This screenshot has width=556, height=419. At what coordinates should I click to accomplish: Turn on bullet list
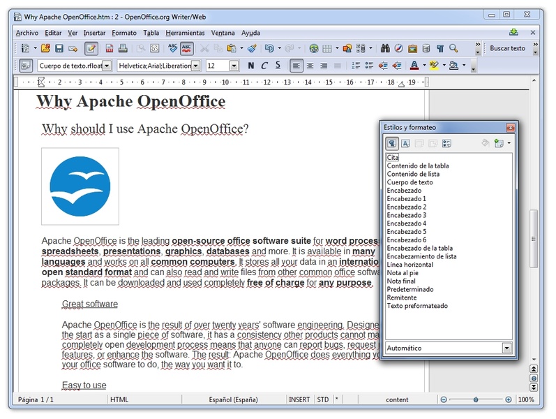click(x=369, y=66)
